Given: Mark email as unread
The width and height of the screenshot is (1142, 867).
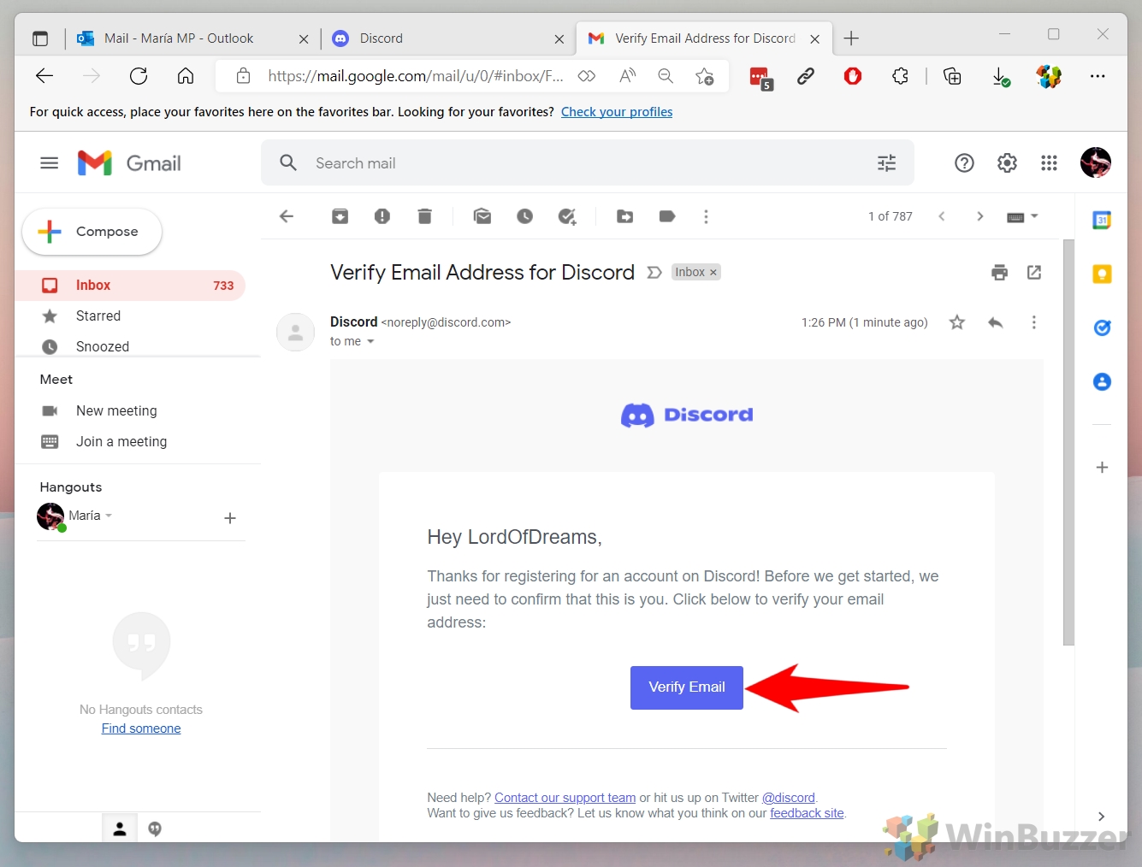Looking at the screenshot, I should (x=482, y=216).
